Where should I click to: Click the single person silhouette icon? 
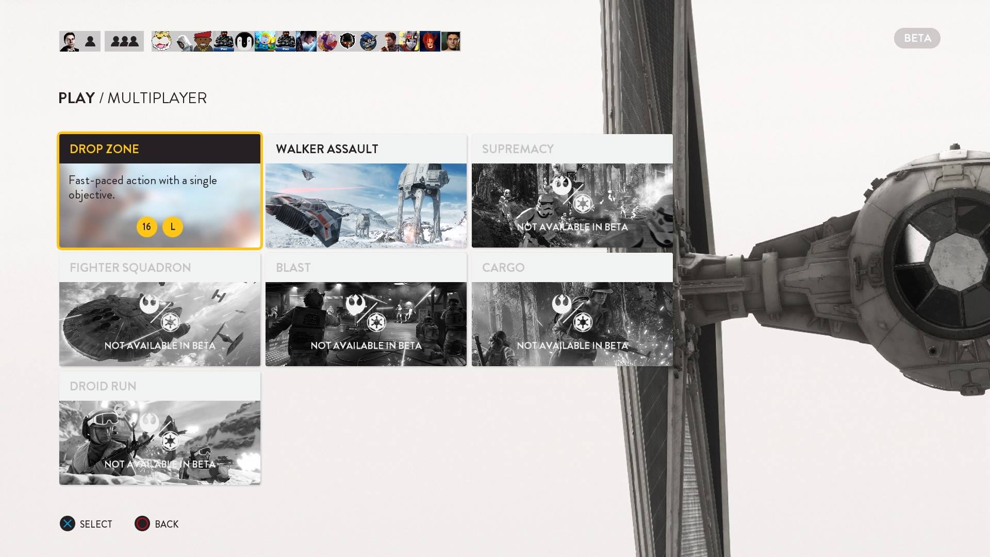pyautogui.click(x=90, y=41)
